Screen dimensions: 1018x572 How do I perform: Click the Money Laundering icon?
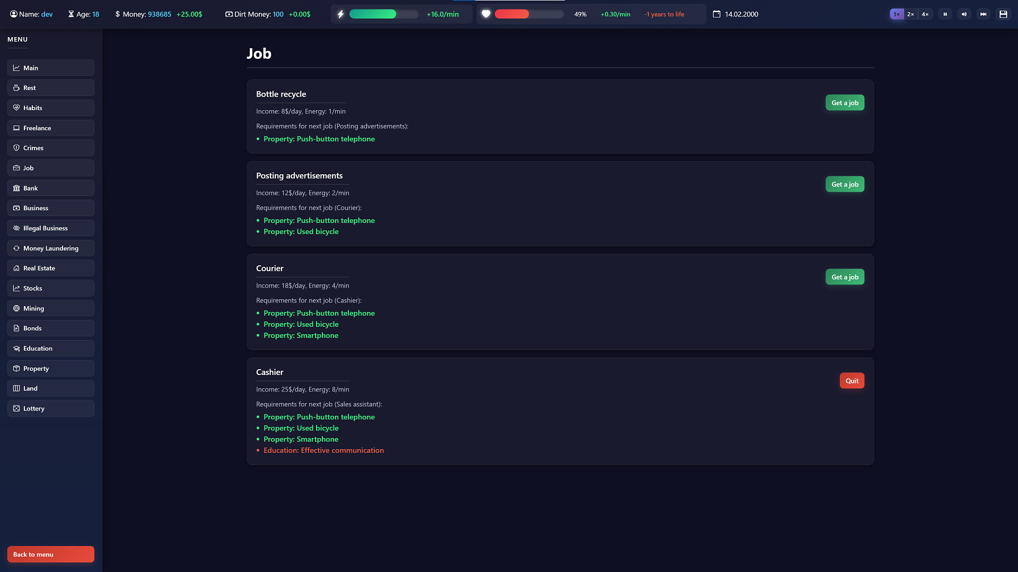tap(16, 248)
